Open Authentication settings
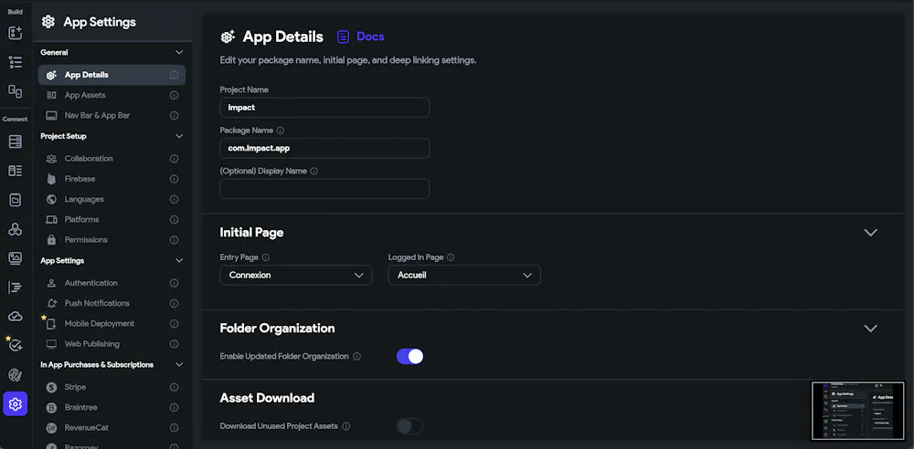Image resolution: width=914 pixels, height=449 pixels. [112, 283]
